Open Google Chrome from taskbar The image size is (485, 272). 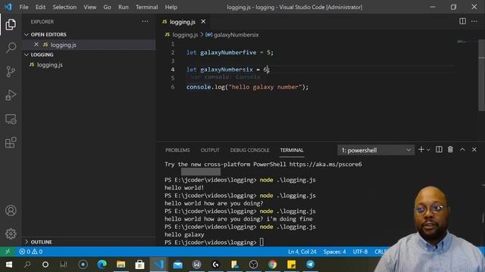pos(273,264)
